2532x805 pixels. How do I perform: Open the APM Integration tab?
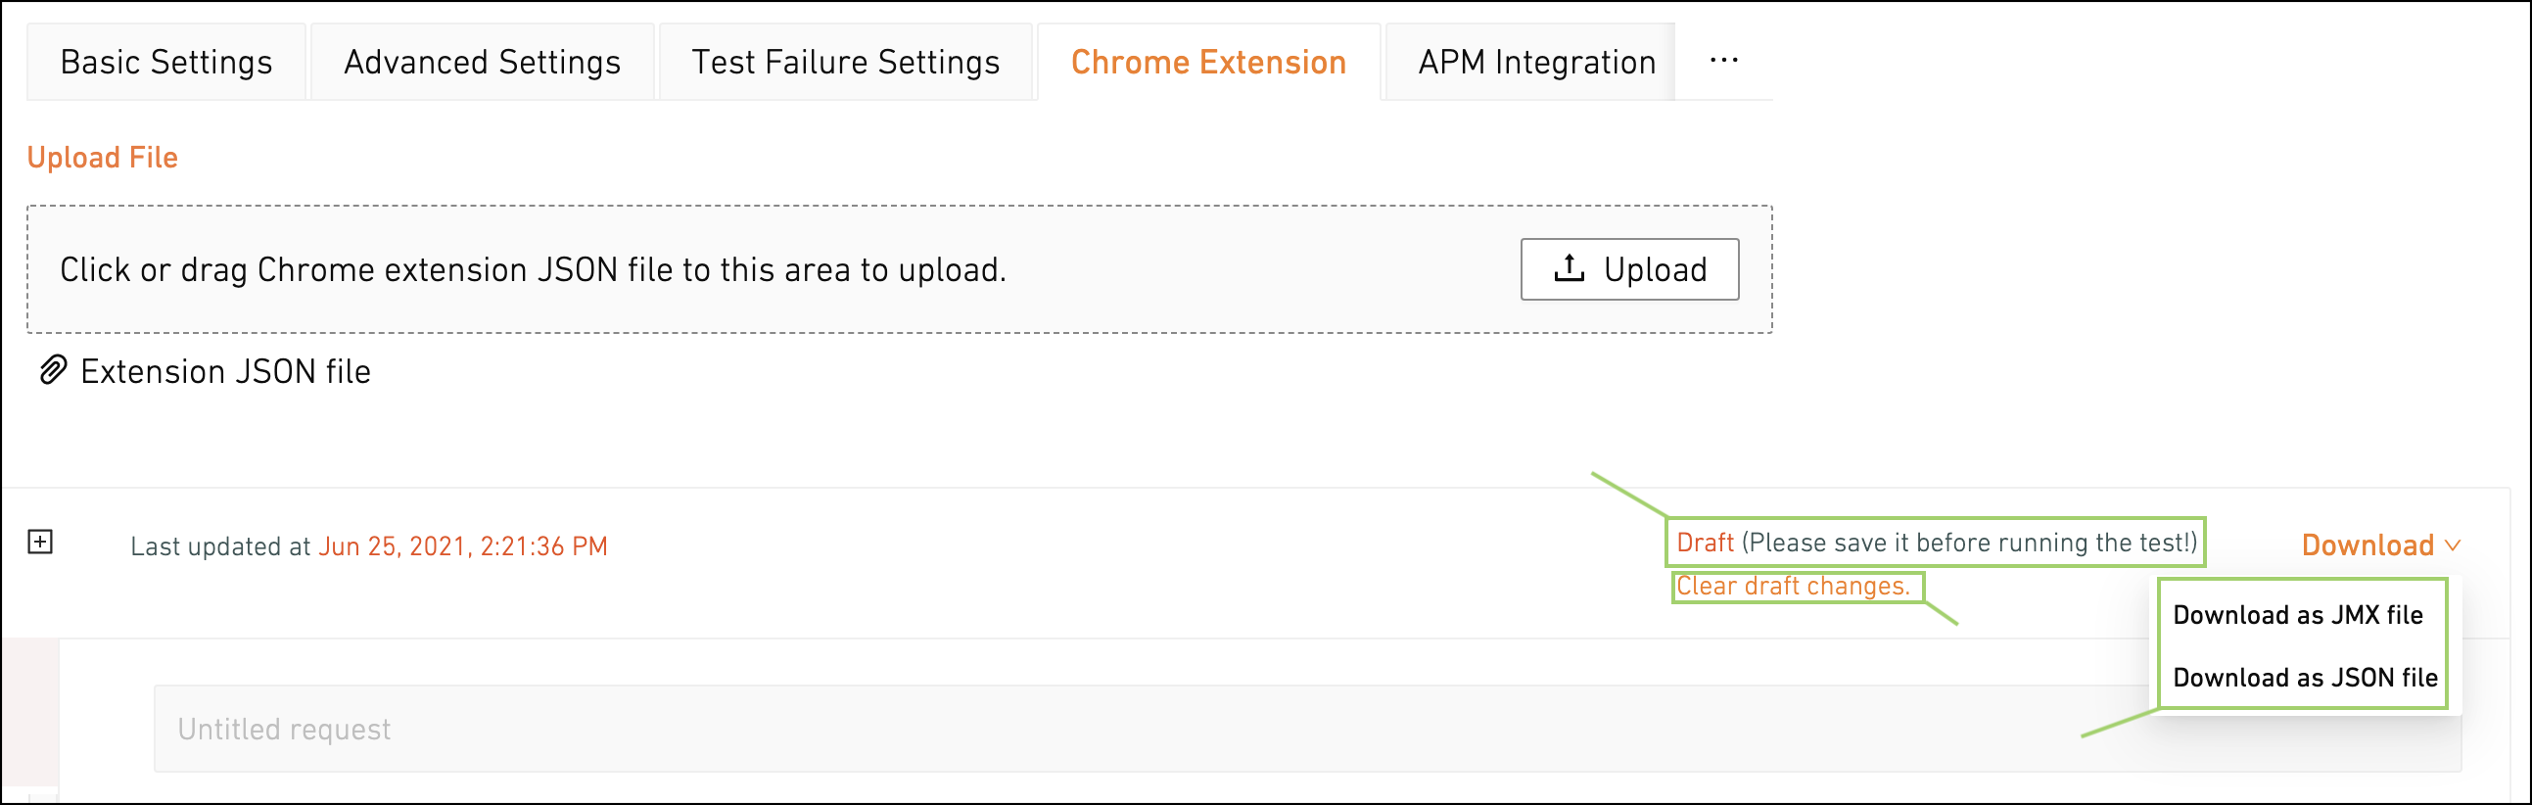tap(1536, 62)
